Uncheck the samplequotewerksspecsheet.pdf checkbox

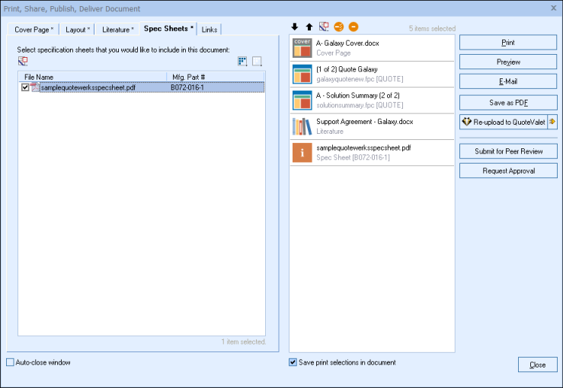click(26, 87)
